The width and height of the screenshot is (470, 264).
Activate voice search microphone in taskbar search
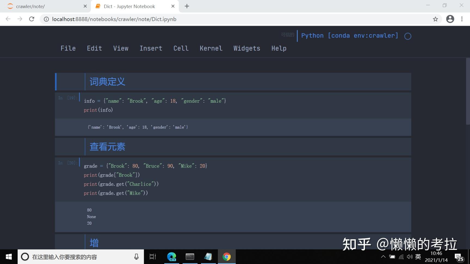click(x=136, y=257)
